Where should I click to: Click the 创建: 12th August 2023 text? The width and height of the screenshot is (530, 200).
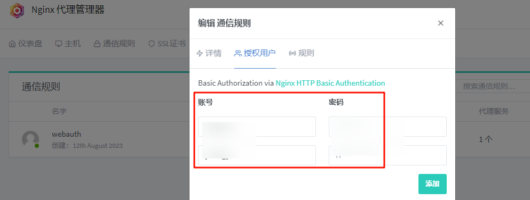click(87, 146)
